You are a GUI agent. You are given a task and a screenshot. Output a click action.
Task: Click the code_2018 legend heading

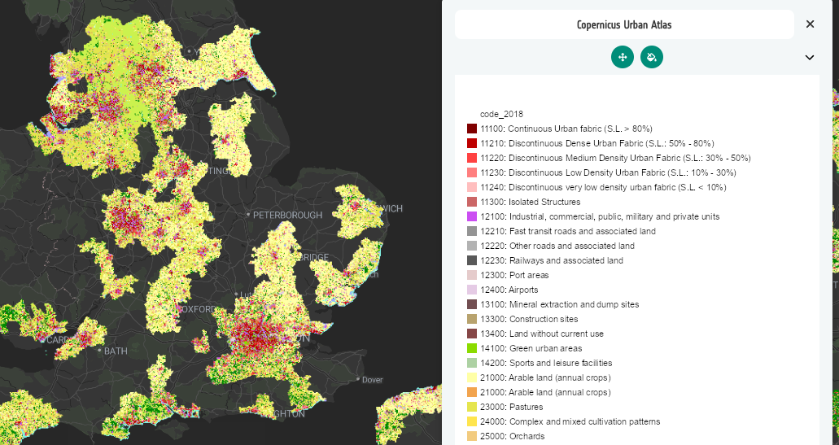(x=501, y=114)
